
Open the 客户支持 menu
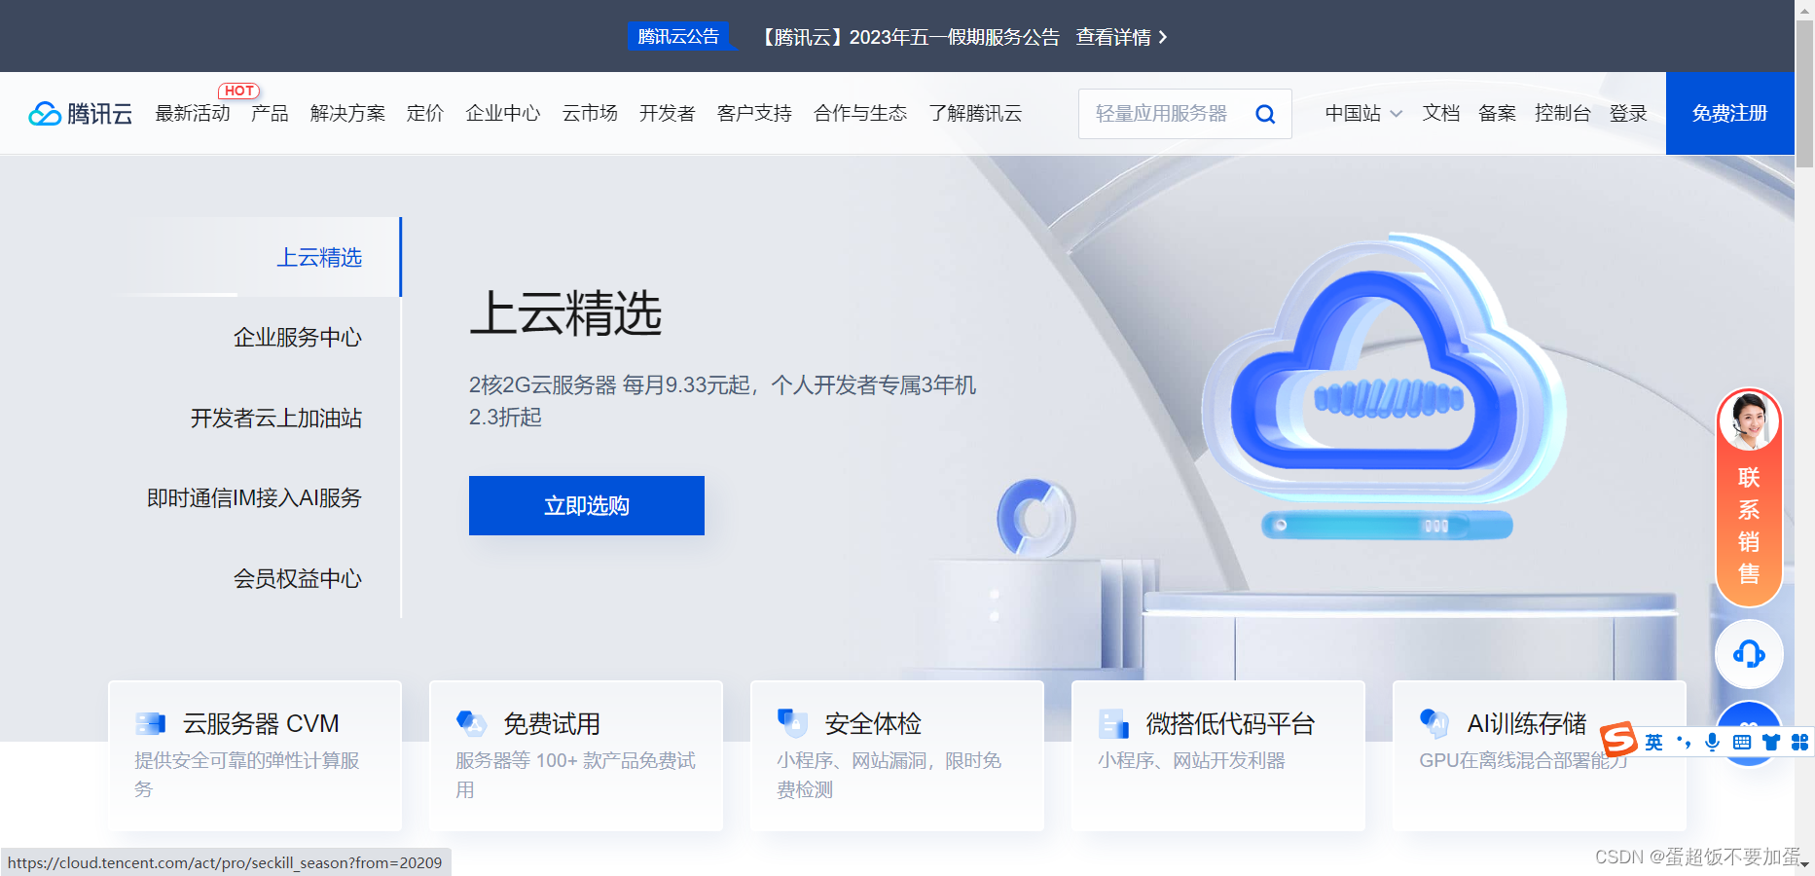pos(754,114)
